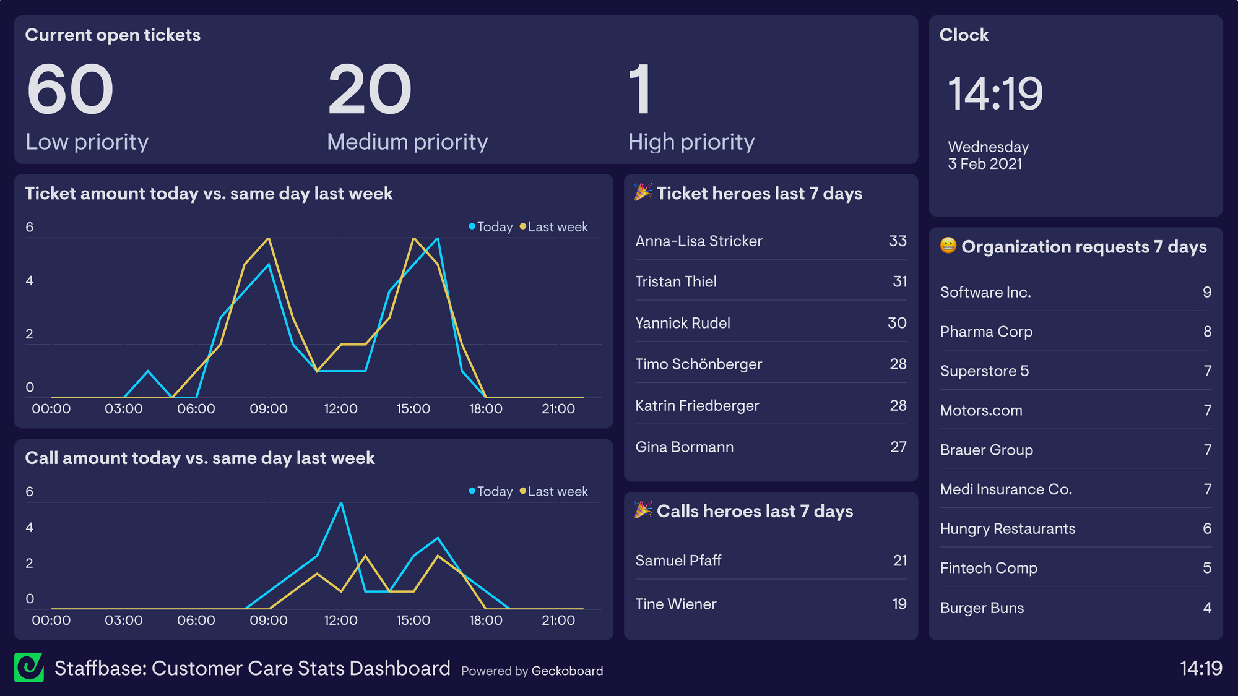Click the Staffbase green logo icon

pyautogui.click(x=29, y=668)
